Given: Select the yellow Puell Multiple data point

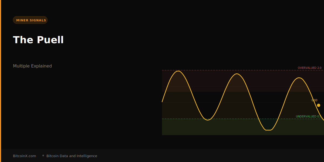Looking at the screenshot, I should (319, 105).
